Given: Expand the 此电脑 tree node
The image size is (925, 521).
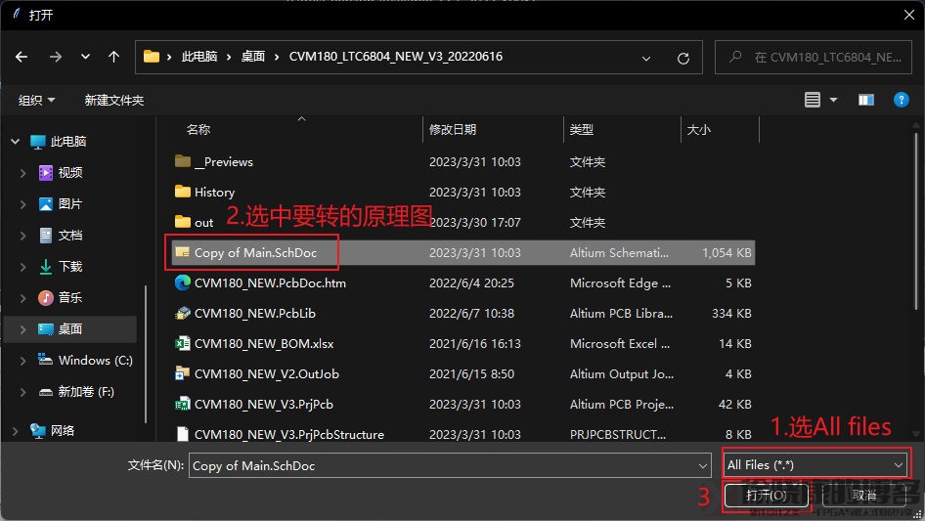Looking at the screenshot, I should 16,142.
